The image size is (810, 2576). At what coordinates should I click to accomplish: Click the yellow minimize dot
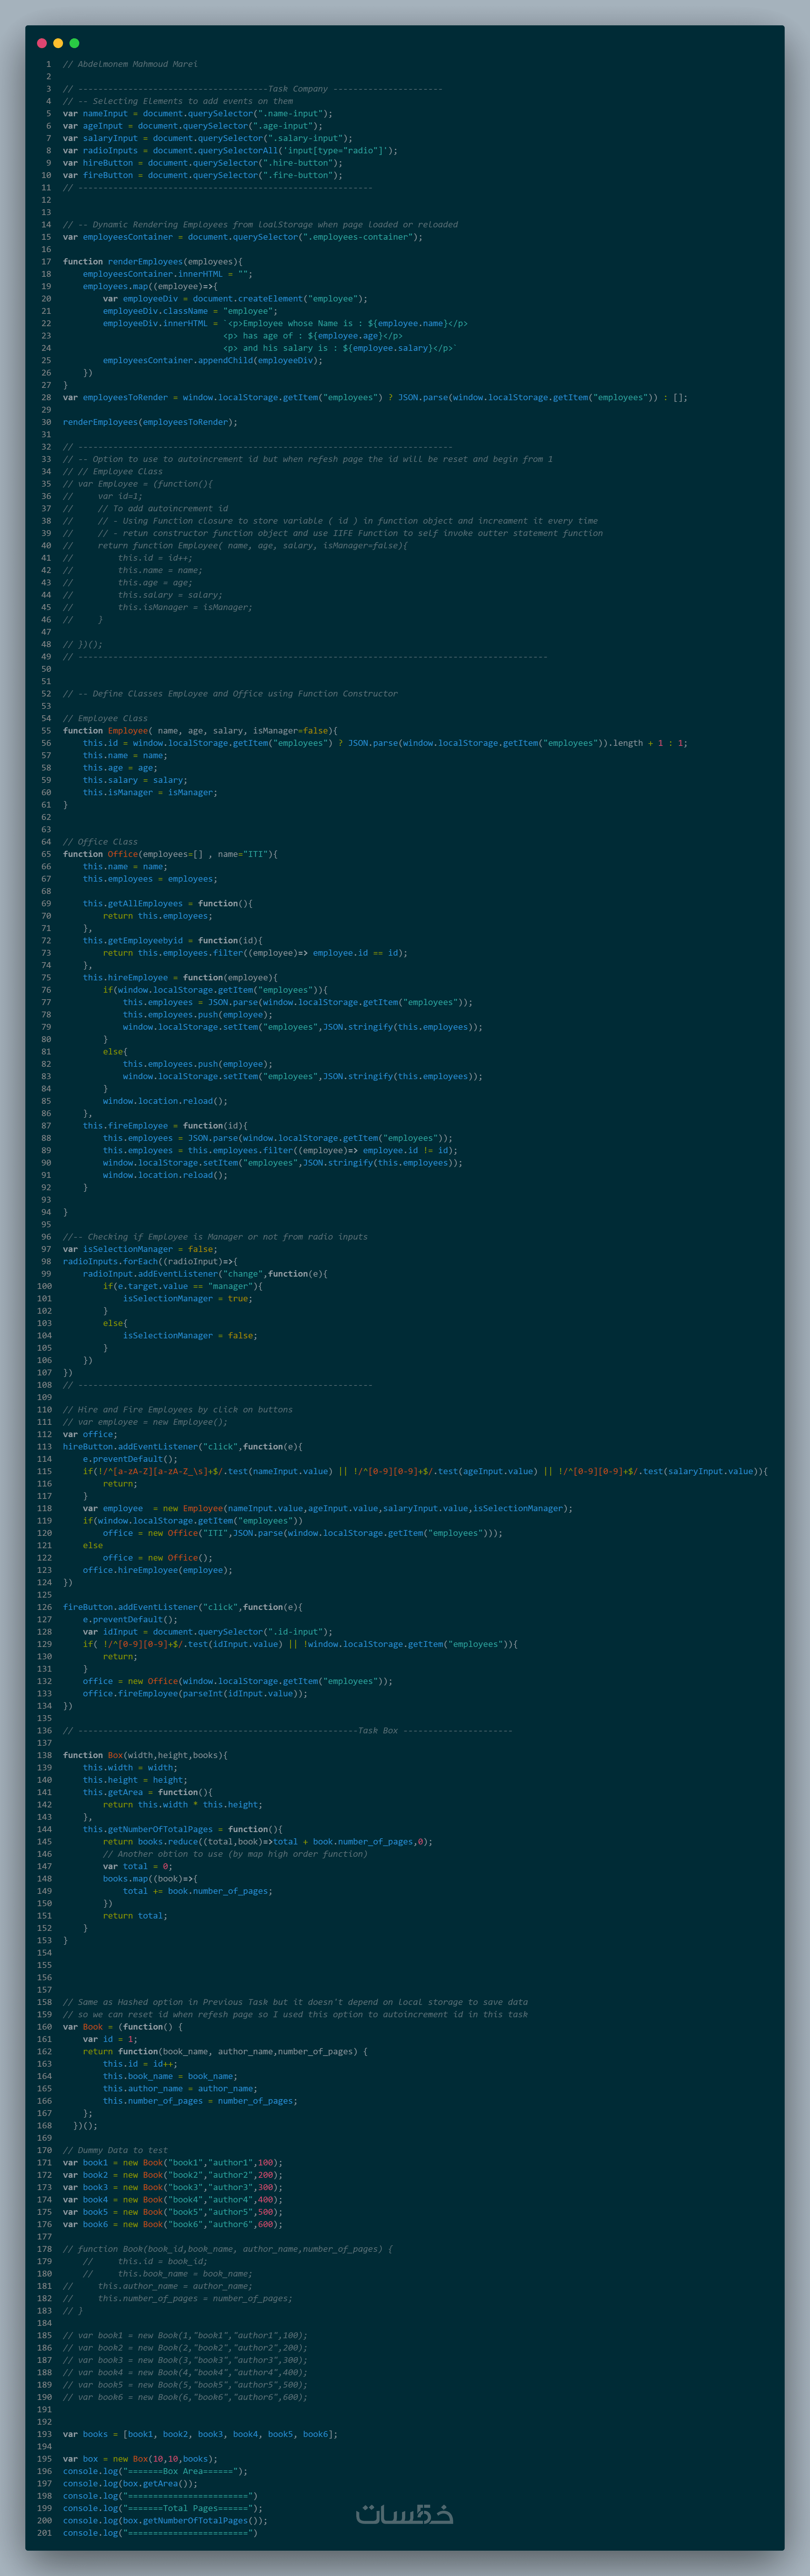click(x=58, y=43)
